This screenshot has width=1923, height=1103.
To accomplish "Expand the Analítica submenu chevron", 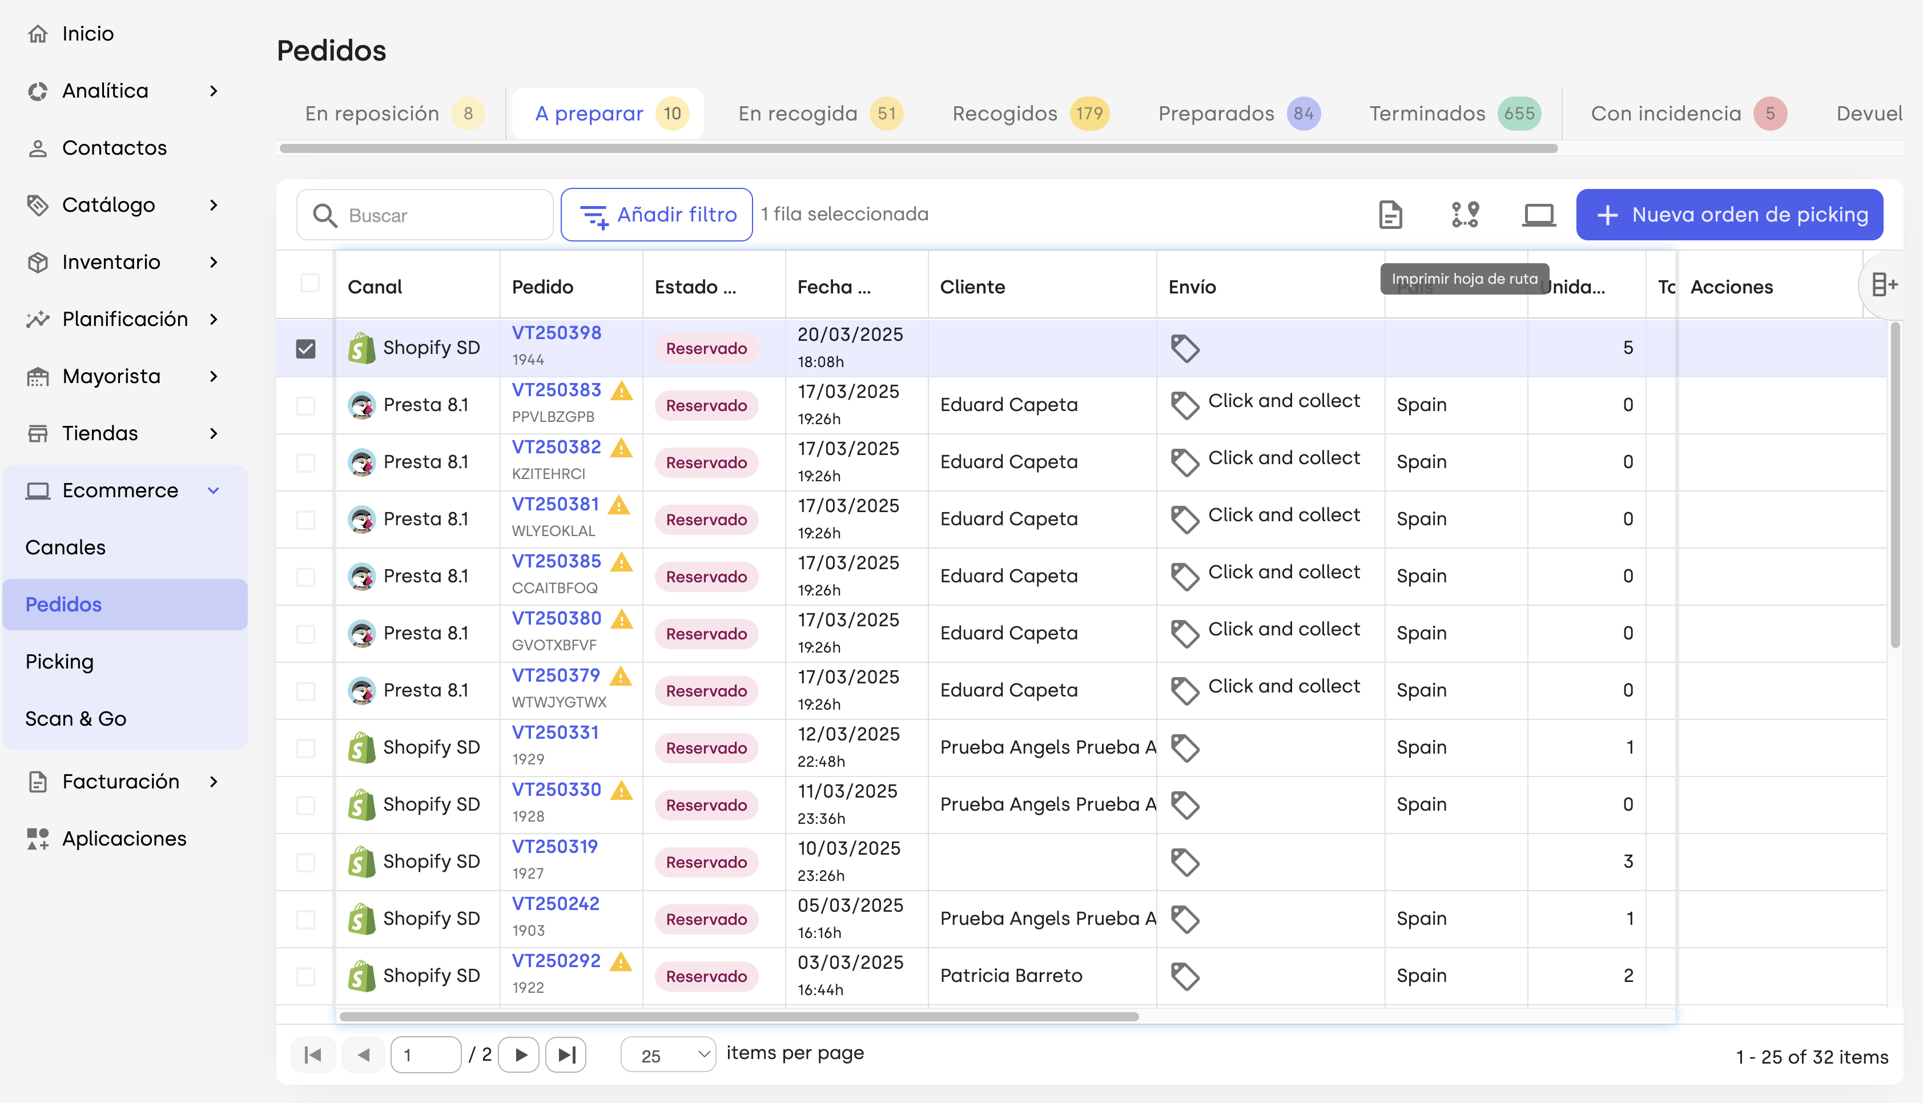I will (214, 91).
